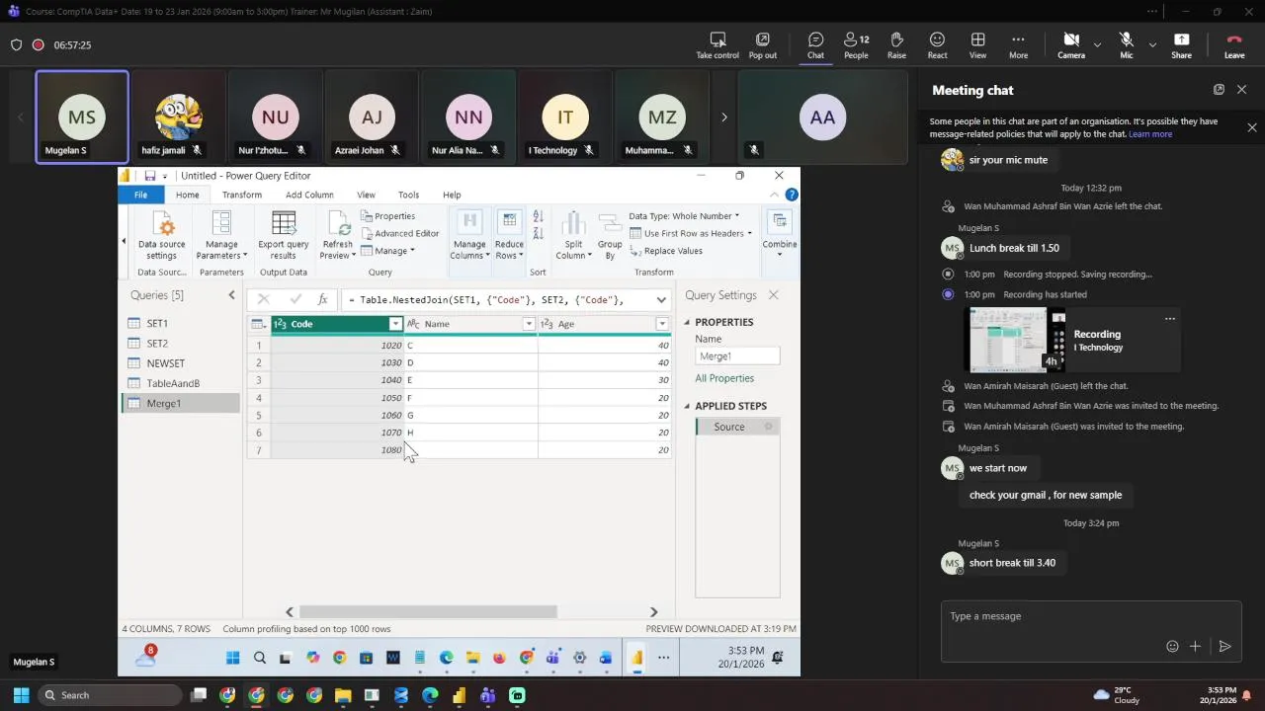Click the Power Query help icon
The image size is (1265, 711).
coord(792,195)
